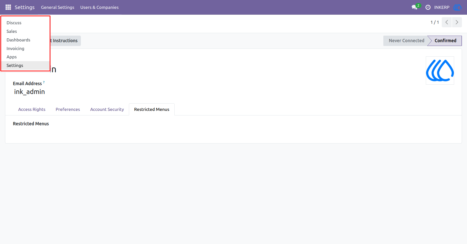The image size is (467, 244).
Task: Click the ink_admin email address field
Action: click(x=30, y=92)
